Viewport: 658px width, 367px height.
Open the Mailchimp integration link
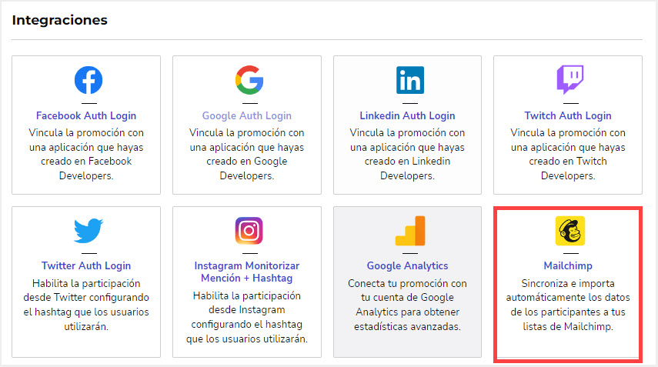[568, 266]
